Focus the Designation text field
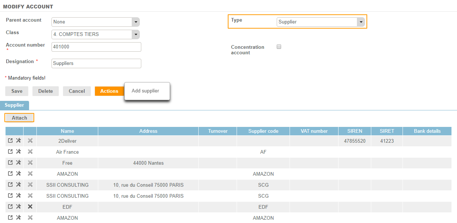 pos(96,63)
